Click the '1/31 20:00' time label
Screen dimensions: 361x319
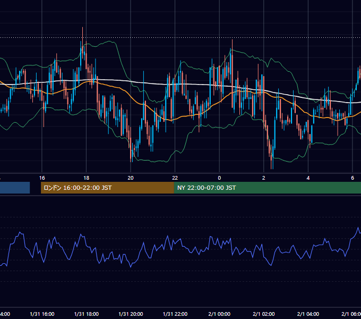tap(131, 314)
